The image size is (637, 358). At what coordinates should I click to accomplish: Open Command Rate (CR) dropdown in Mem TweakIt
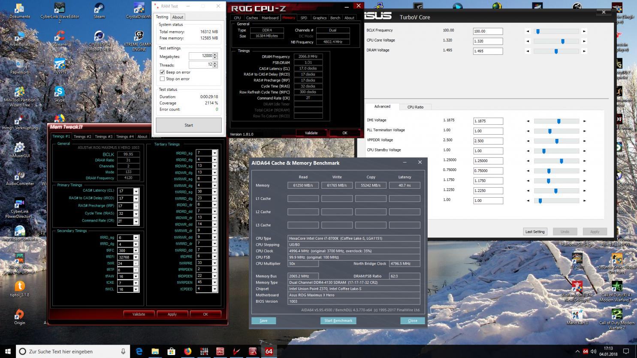click(x=136, y=221)
